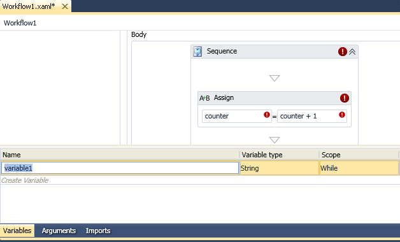Close the Workflow1.xaml tab
400x242 pixels.
[x=65, y=6]
